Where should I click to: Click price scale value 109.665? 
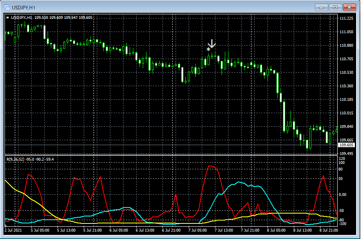coord(347,140)
